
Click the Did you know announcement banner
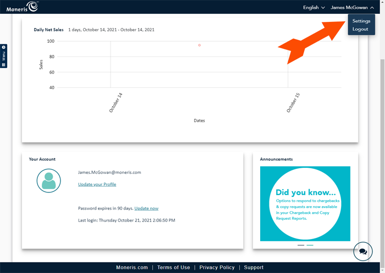(305, 203)
